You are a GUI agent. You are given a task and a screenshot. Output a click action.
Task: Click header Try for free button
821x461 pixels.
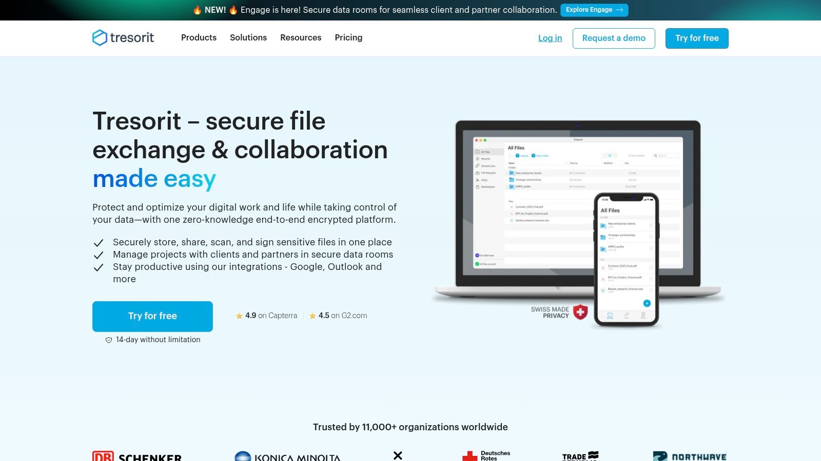click(x=697, y=38)
